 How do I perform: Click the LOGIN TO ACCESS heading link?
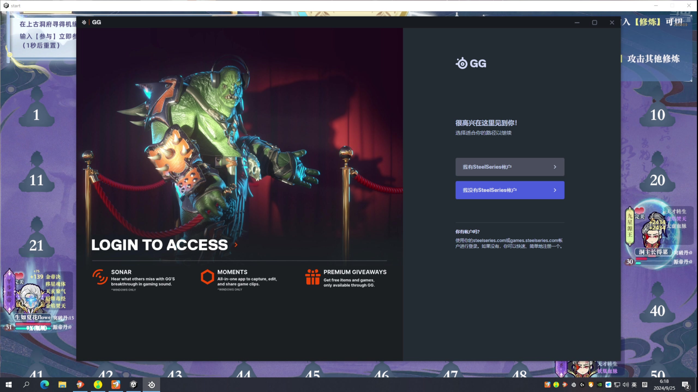click(x=160, y=245)
